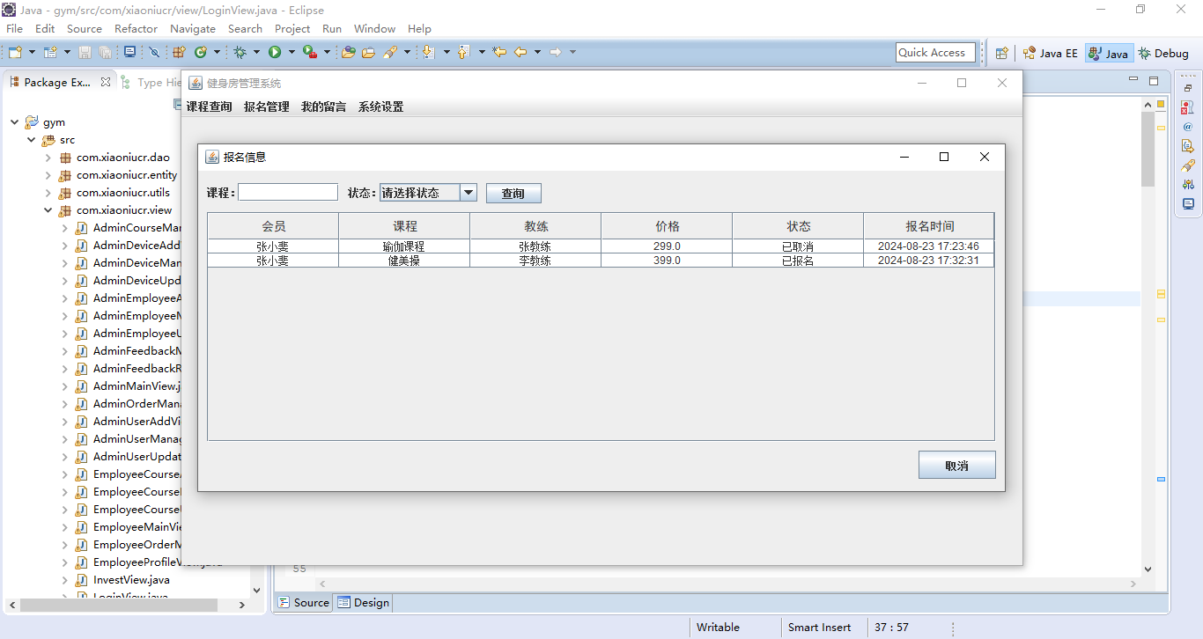Expand the com.xiaoniucr.dao package
Image resolution: width=1203 pixels, height=639 pixels.
click(x=48, y=158)
